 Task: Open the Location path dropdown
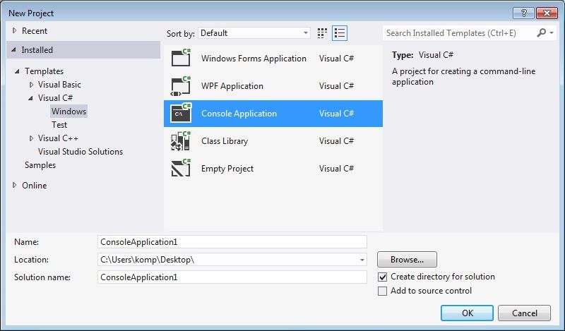pos(362,260)
